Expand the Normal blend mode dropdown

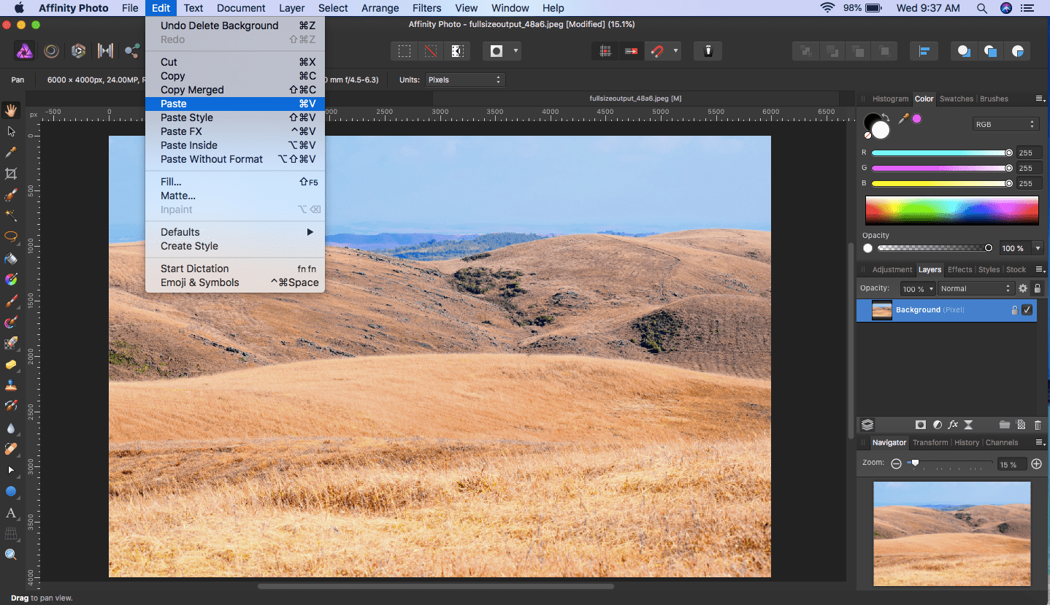coord(976,289)
